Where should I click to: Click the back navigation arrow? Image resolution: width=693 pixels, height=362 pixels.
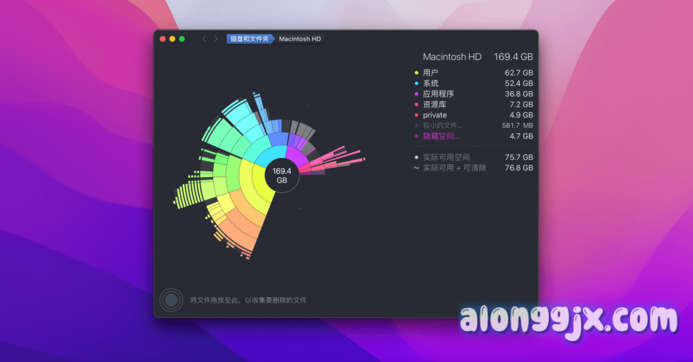[x=204, y=39]
